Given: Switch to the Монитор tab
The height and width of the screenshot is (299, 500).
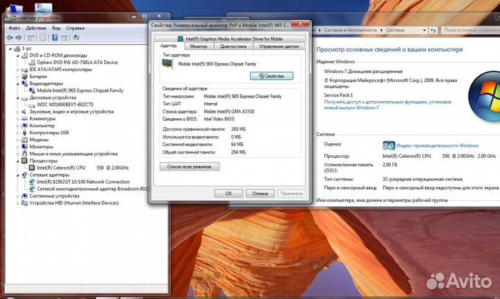Looking at the screenshot, I should (199, 47).
